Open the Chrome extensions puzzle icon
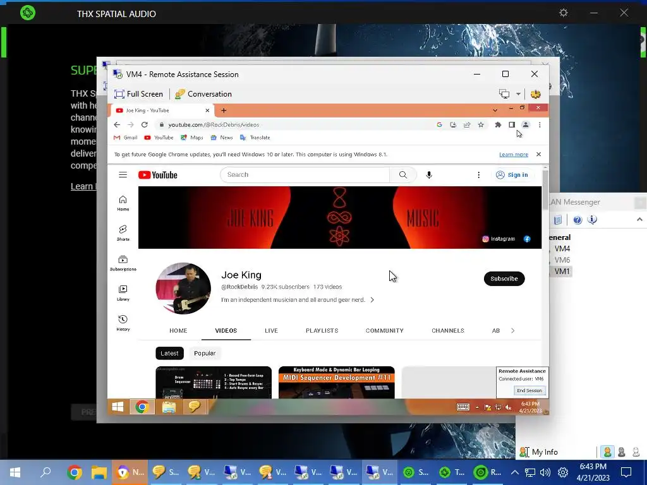647x485 pixels. [x=498, y=124]
